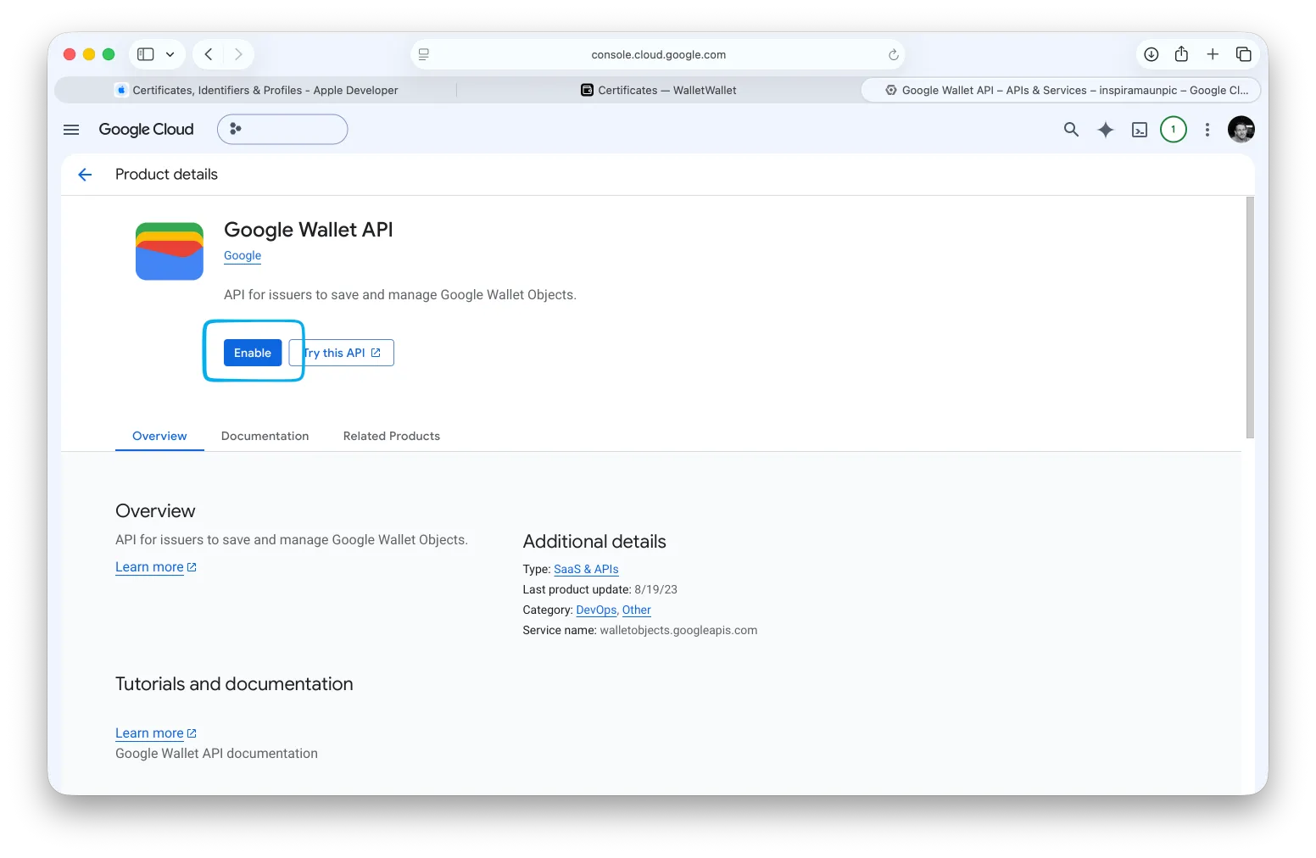Go back using the Product details arrow
Viewport: 1316px width, 858px height.
(85, 175)
